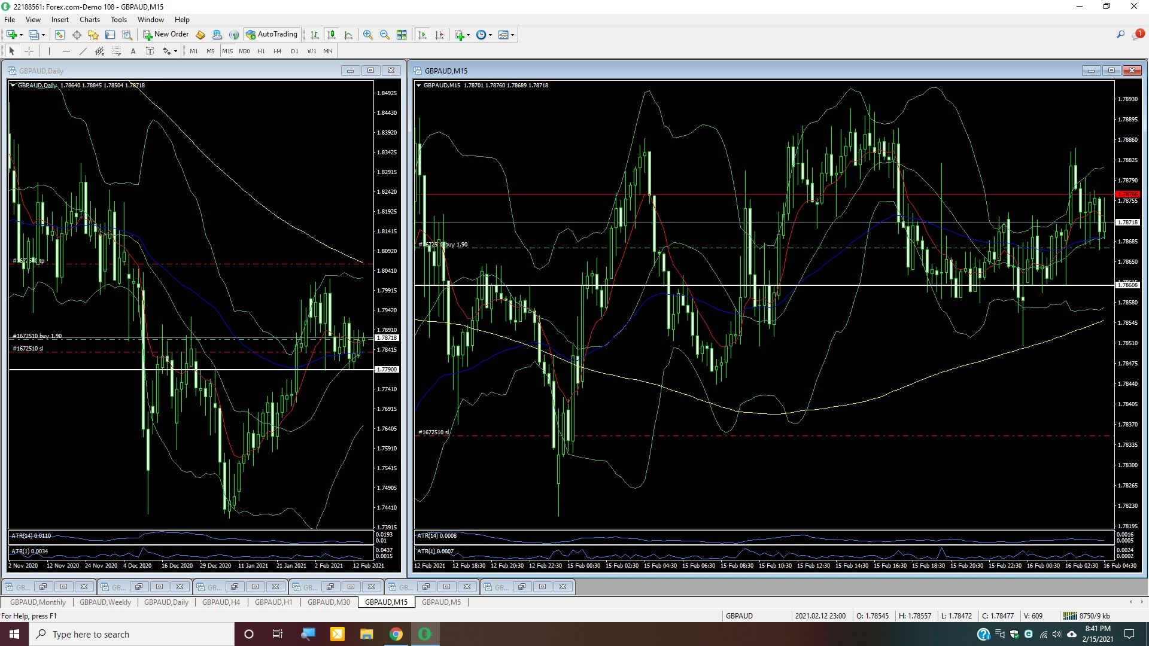Select the Vertical Line drawing tool
1149x646 pixels.
[49, 51]
